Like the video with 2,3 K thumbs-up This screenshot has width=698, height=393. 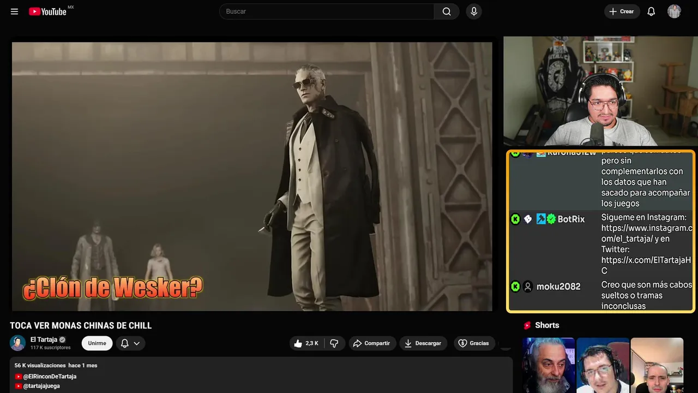coord(306,343)
